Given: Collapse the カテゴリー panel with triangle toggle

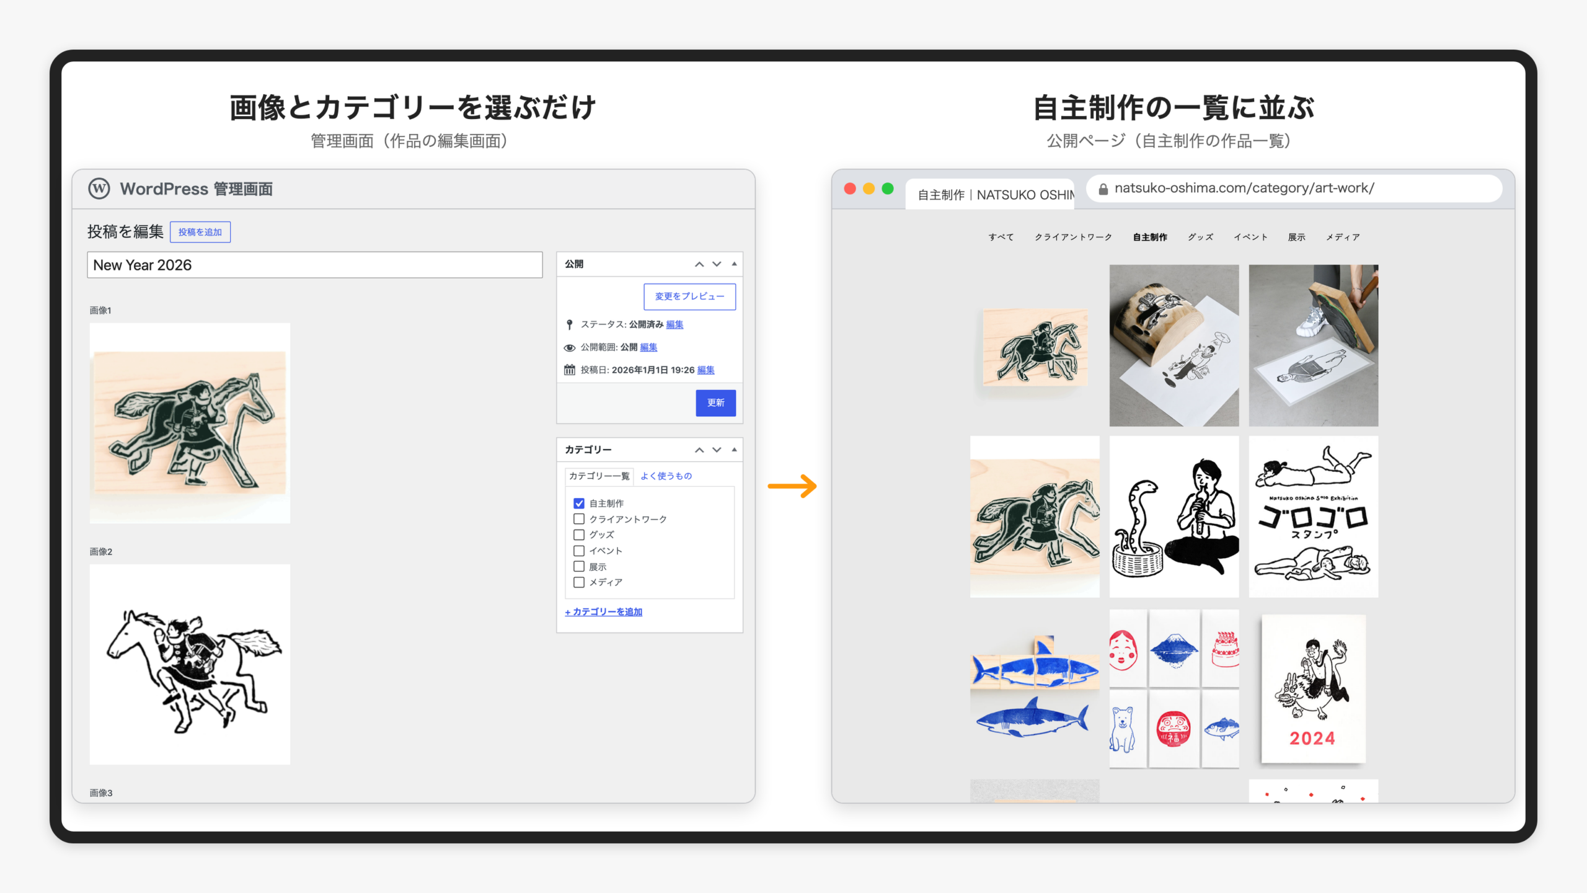Looking at the screenshot, I should (x=735, y=449).
